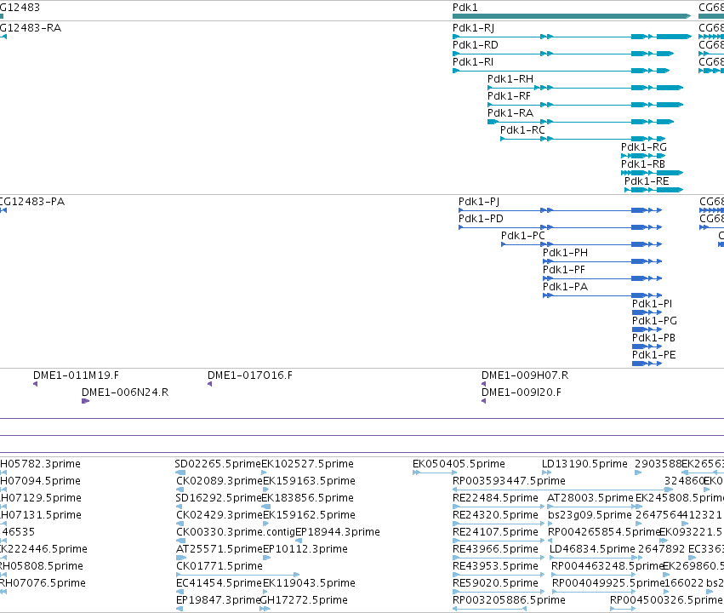The height and width of the screenshot is (613, 724).
Task: Open the EK119043.5prime EST label
Action: pos(309,583)
